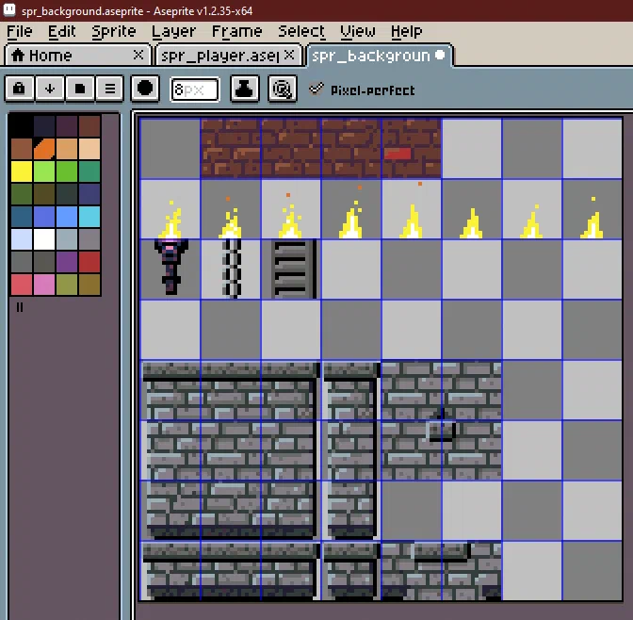Click the brush size input field

point(195,90)
